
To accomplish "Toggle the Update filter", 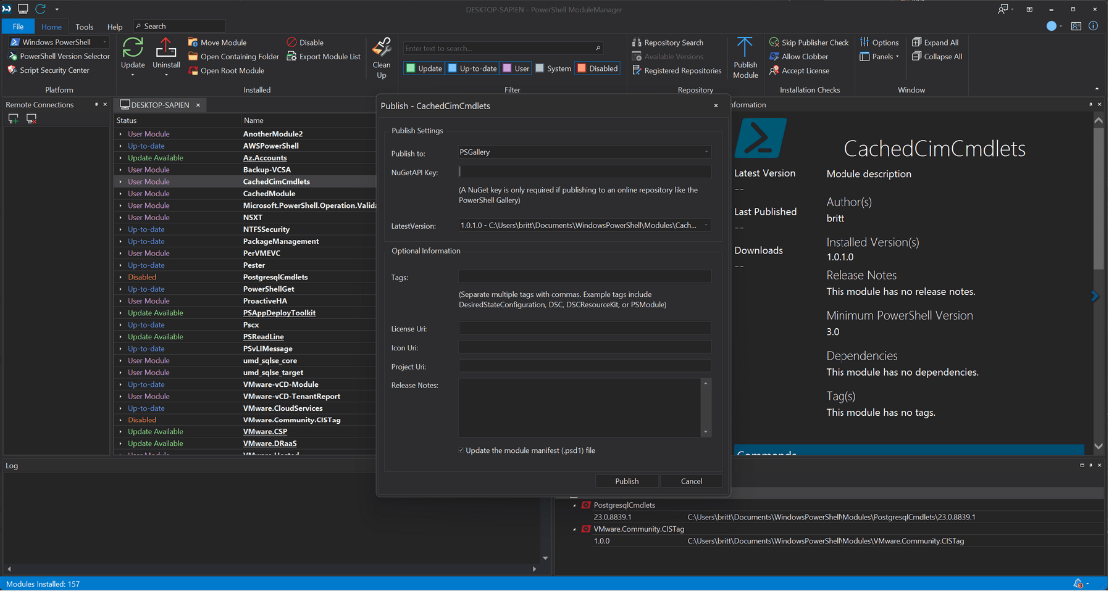I will pyautogui.click(x=424, y=68).
